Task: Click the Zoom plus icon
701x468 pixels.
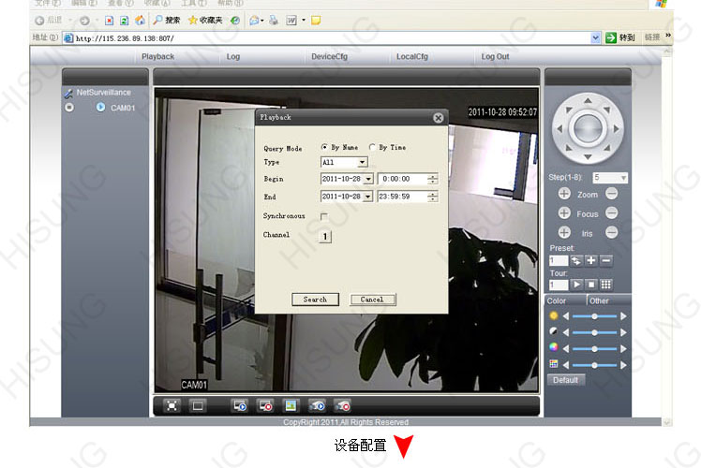Action: pyautogui.click(x=564, y=194)
